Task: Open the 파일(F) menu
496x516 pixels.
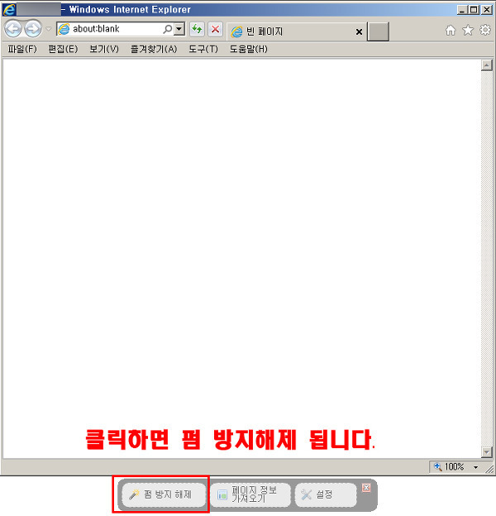Action: pyautogui.click(x=22, y=49)
